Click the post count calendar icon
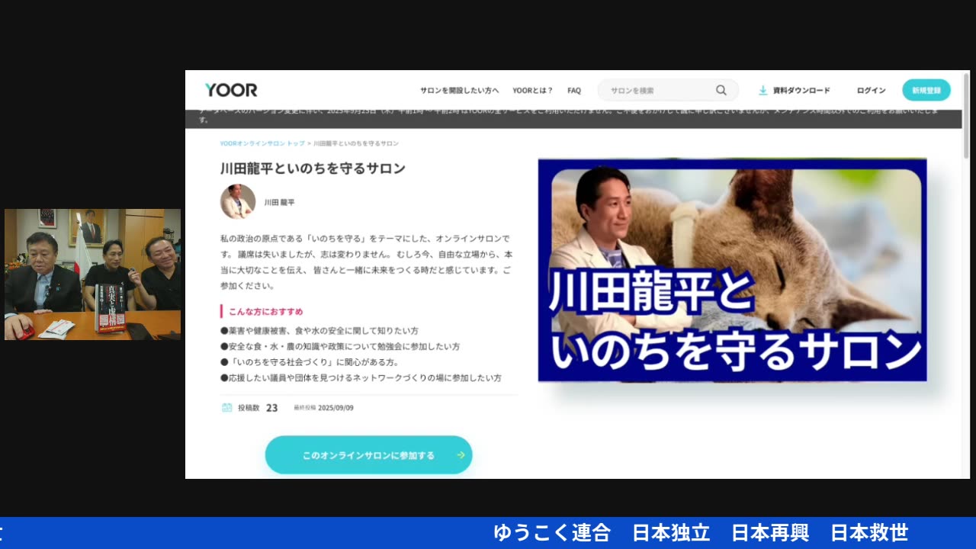Image resolution: width=976 pixels, height=549 pixels. (226, 408)
